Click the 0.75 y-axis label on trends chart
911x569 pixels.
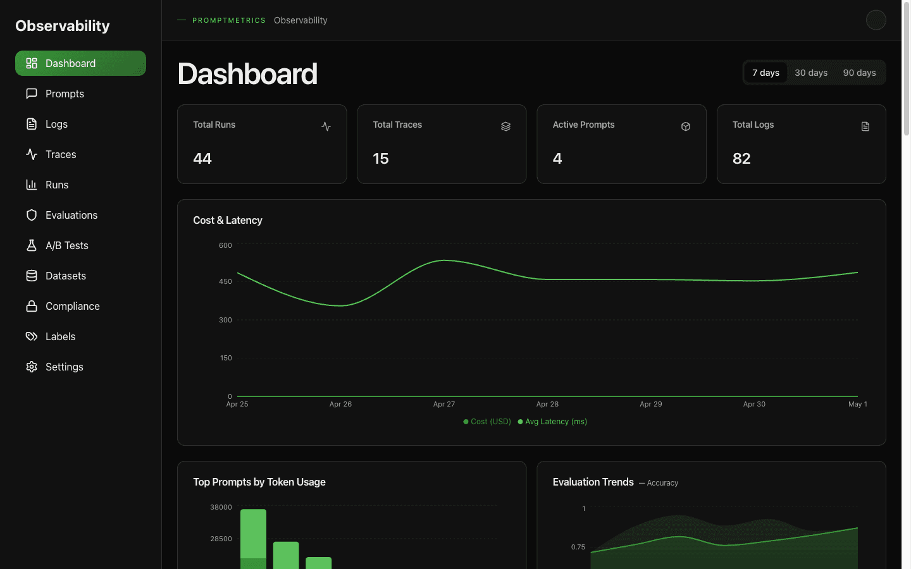pos(578,547)
